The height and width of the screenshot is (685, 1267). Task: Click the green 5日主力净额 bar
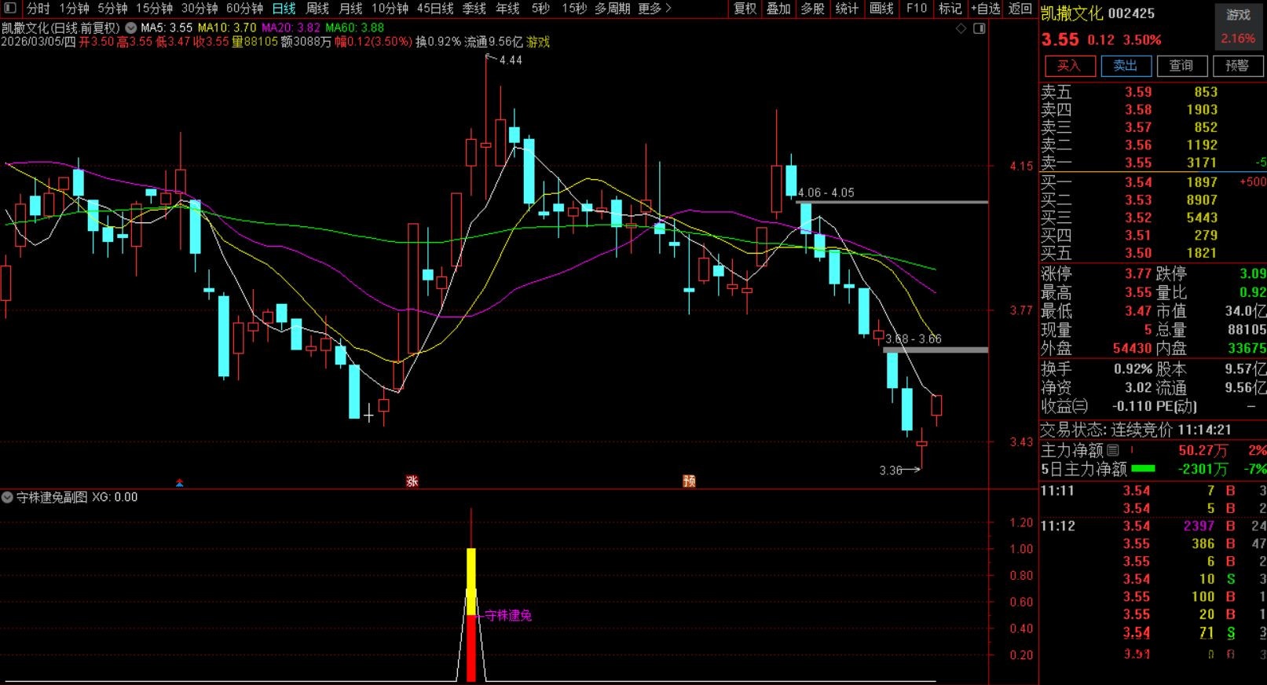(1143, 469)
